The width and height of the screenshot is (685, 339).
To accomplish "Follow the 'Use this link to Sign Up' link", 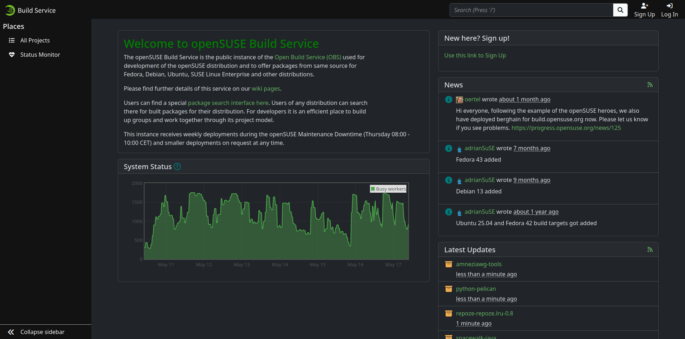I will (475, 55).
